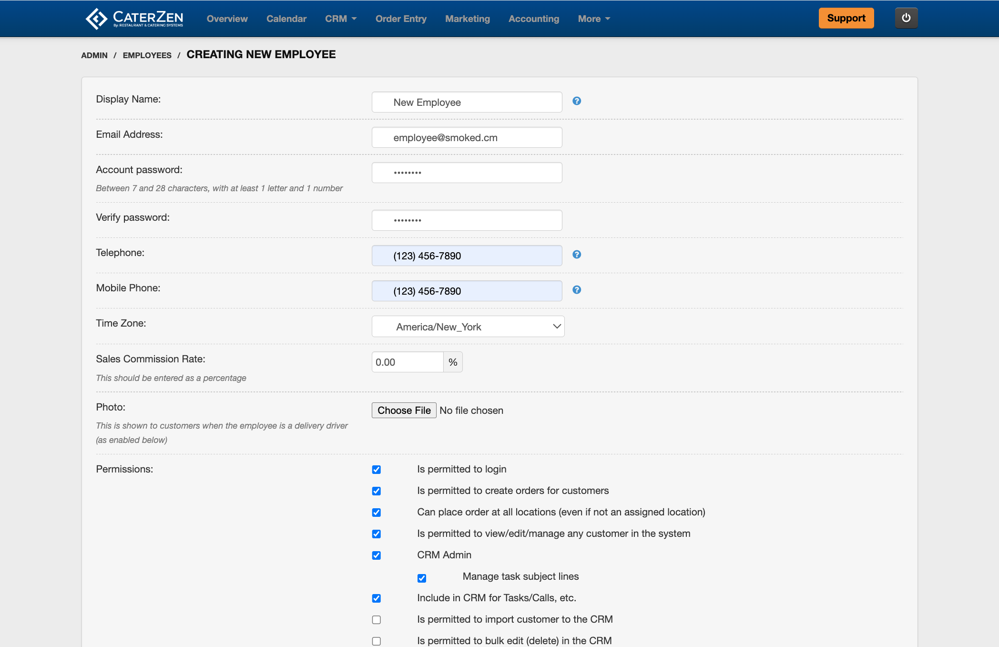Screen dimensions: 999x647
Task: Click Choose File for employee photo
Action: click(x=404, y=411)
